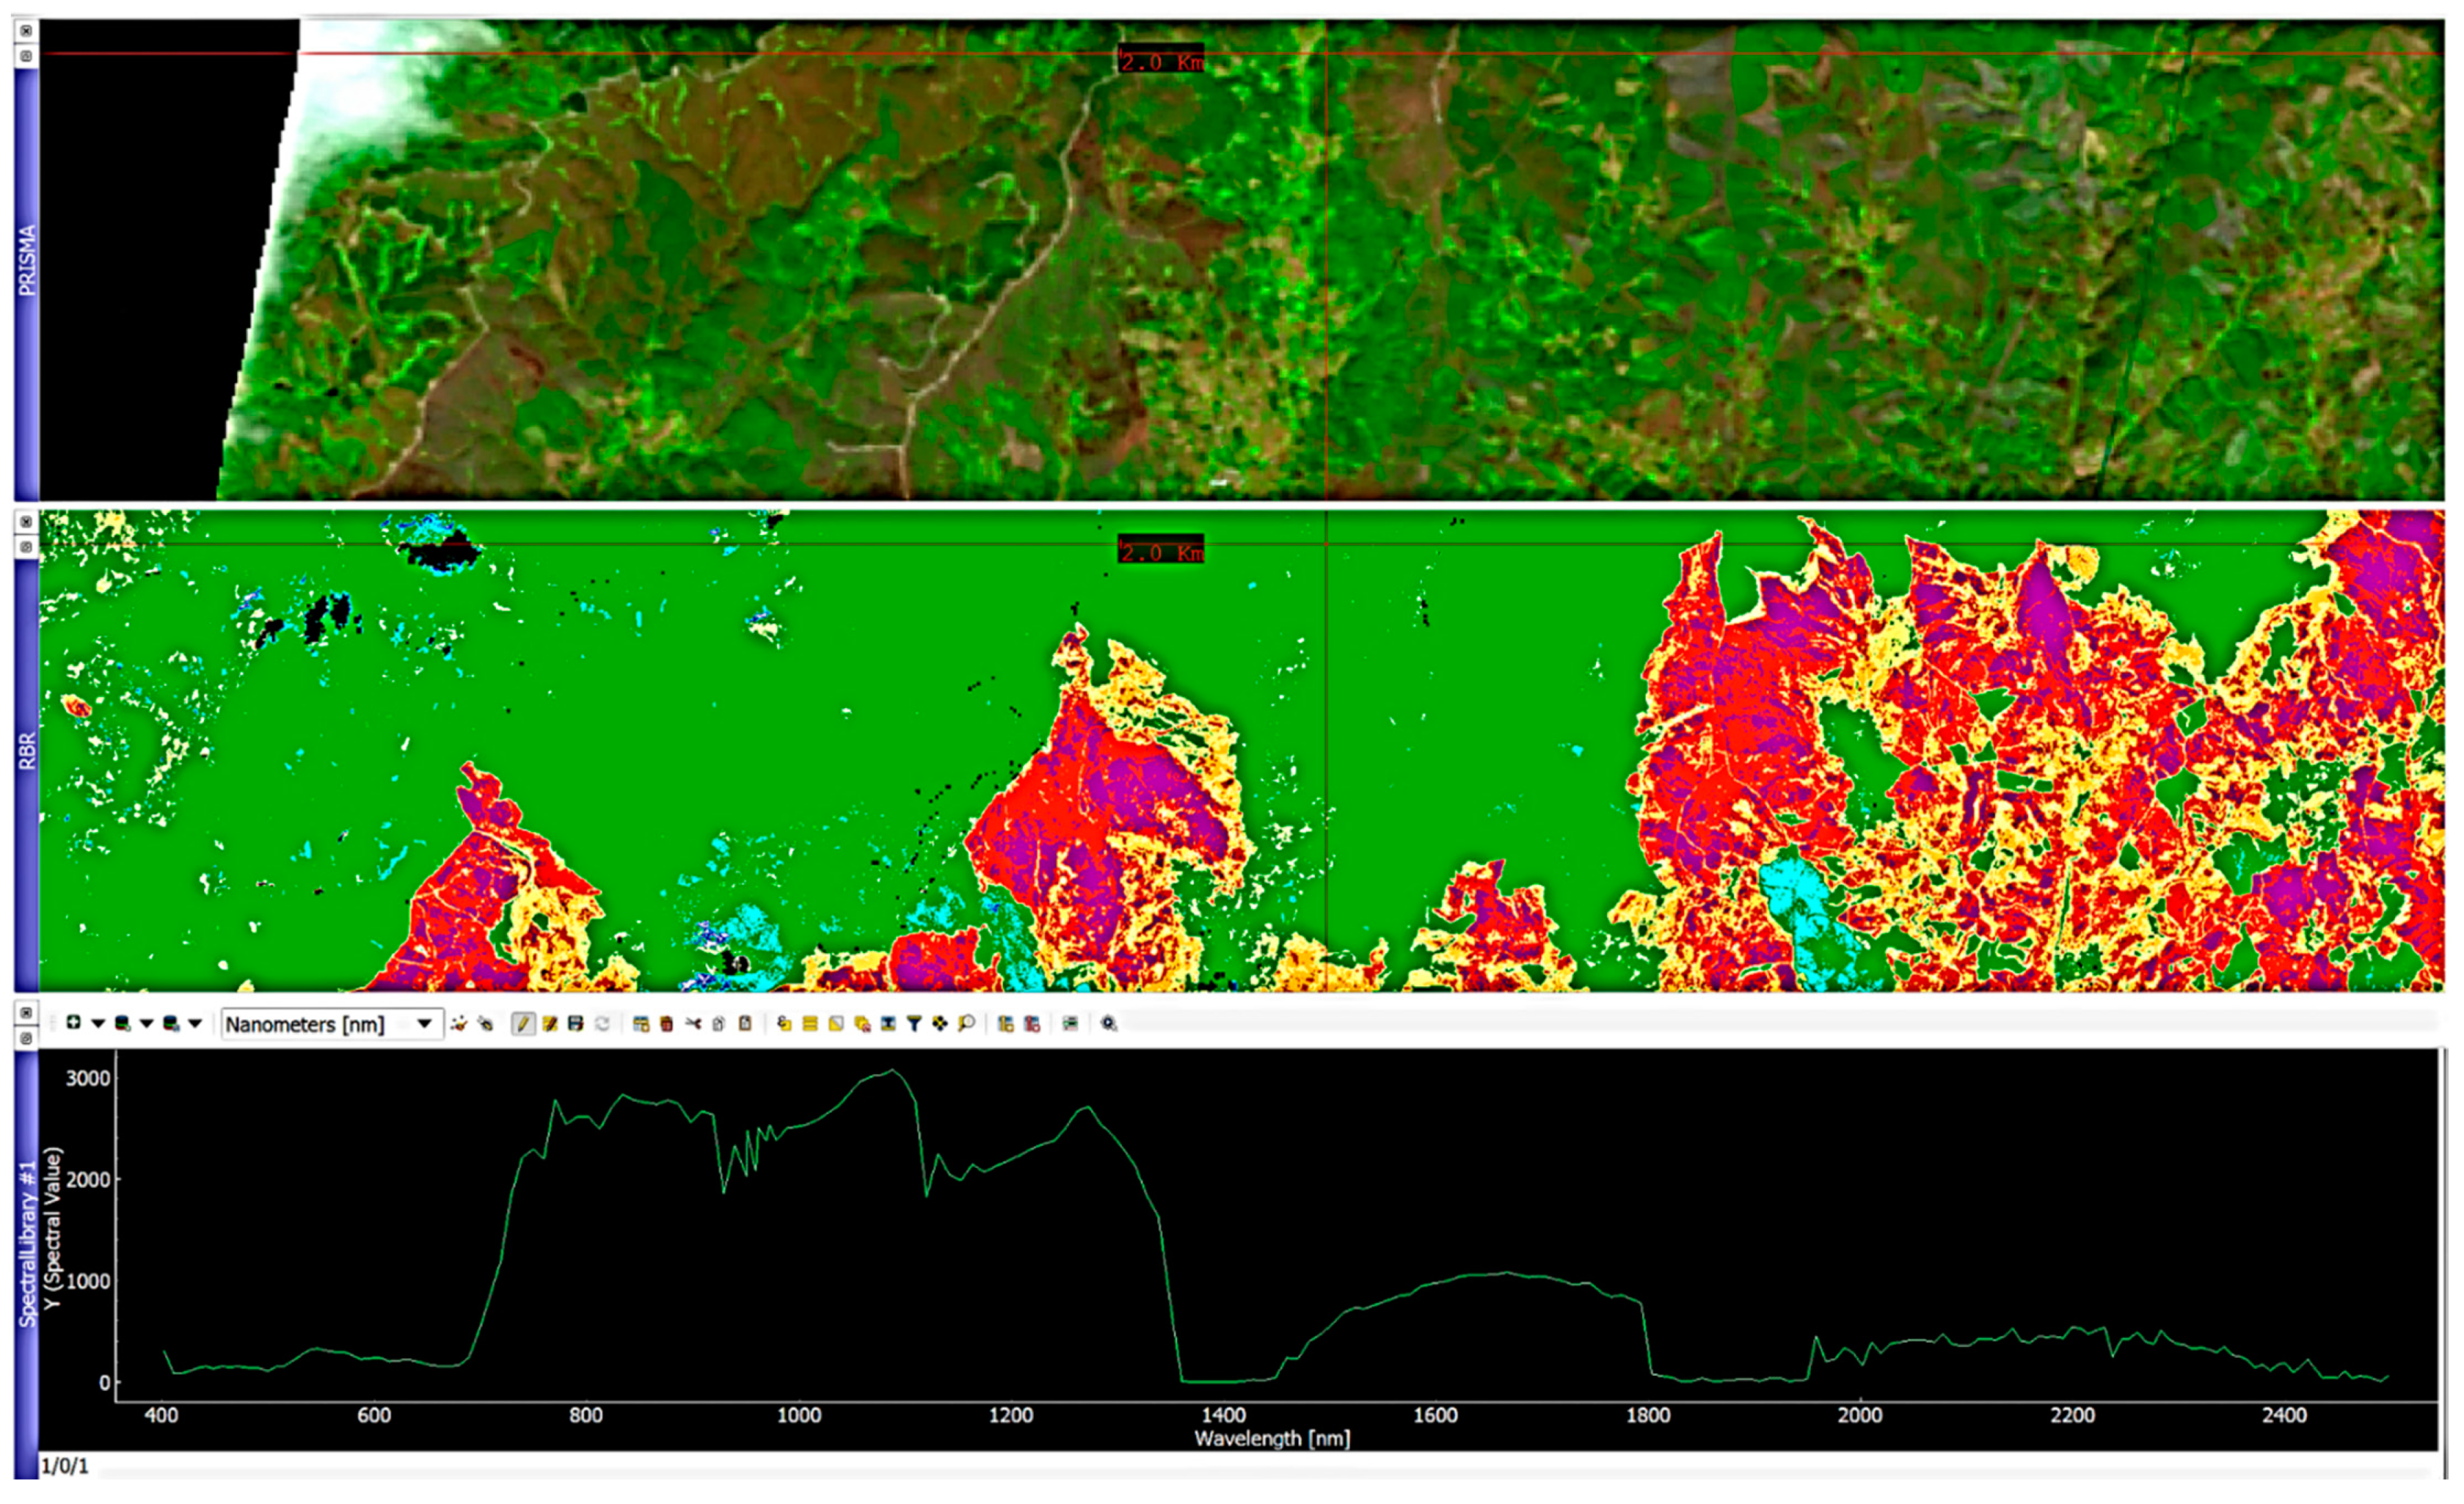2464x1504 pixels.
Task: Click the PRISMA panel title bar
Action: point(26,260)
